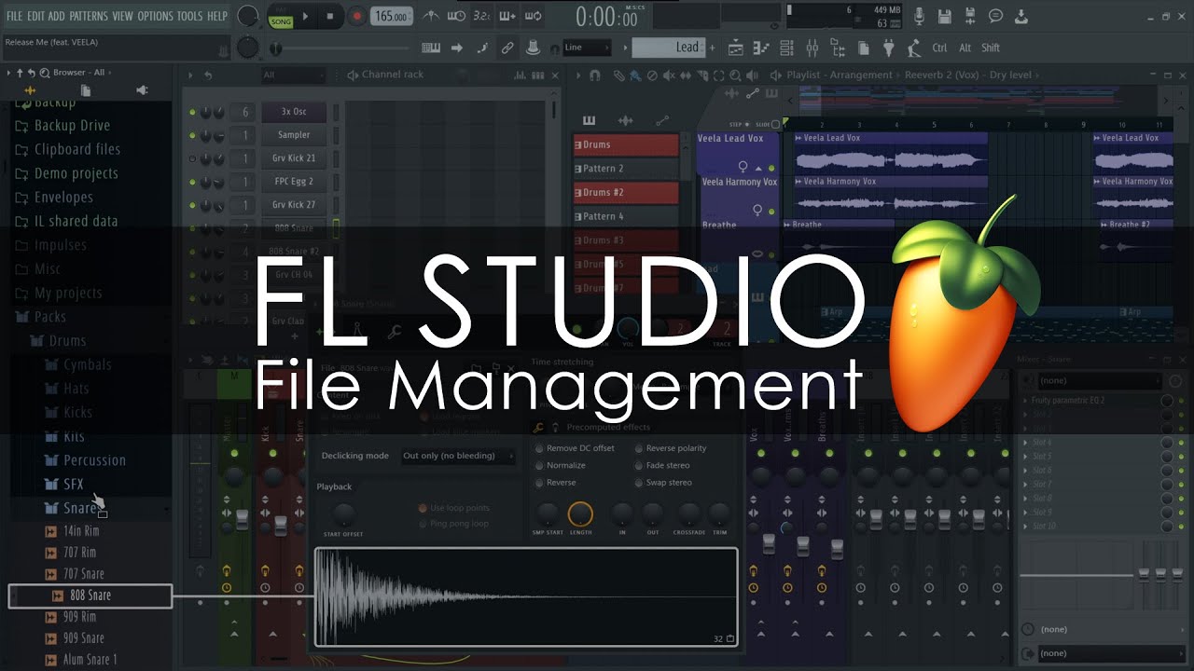Toggle the metronome icon
Screen dimensions: 1194x671
(430, 16)
